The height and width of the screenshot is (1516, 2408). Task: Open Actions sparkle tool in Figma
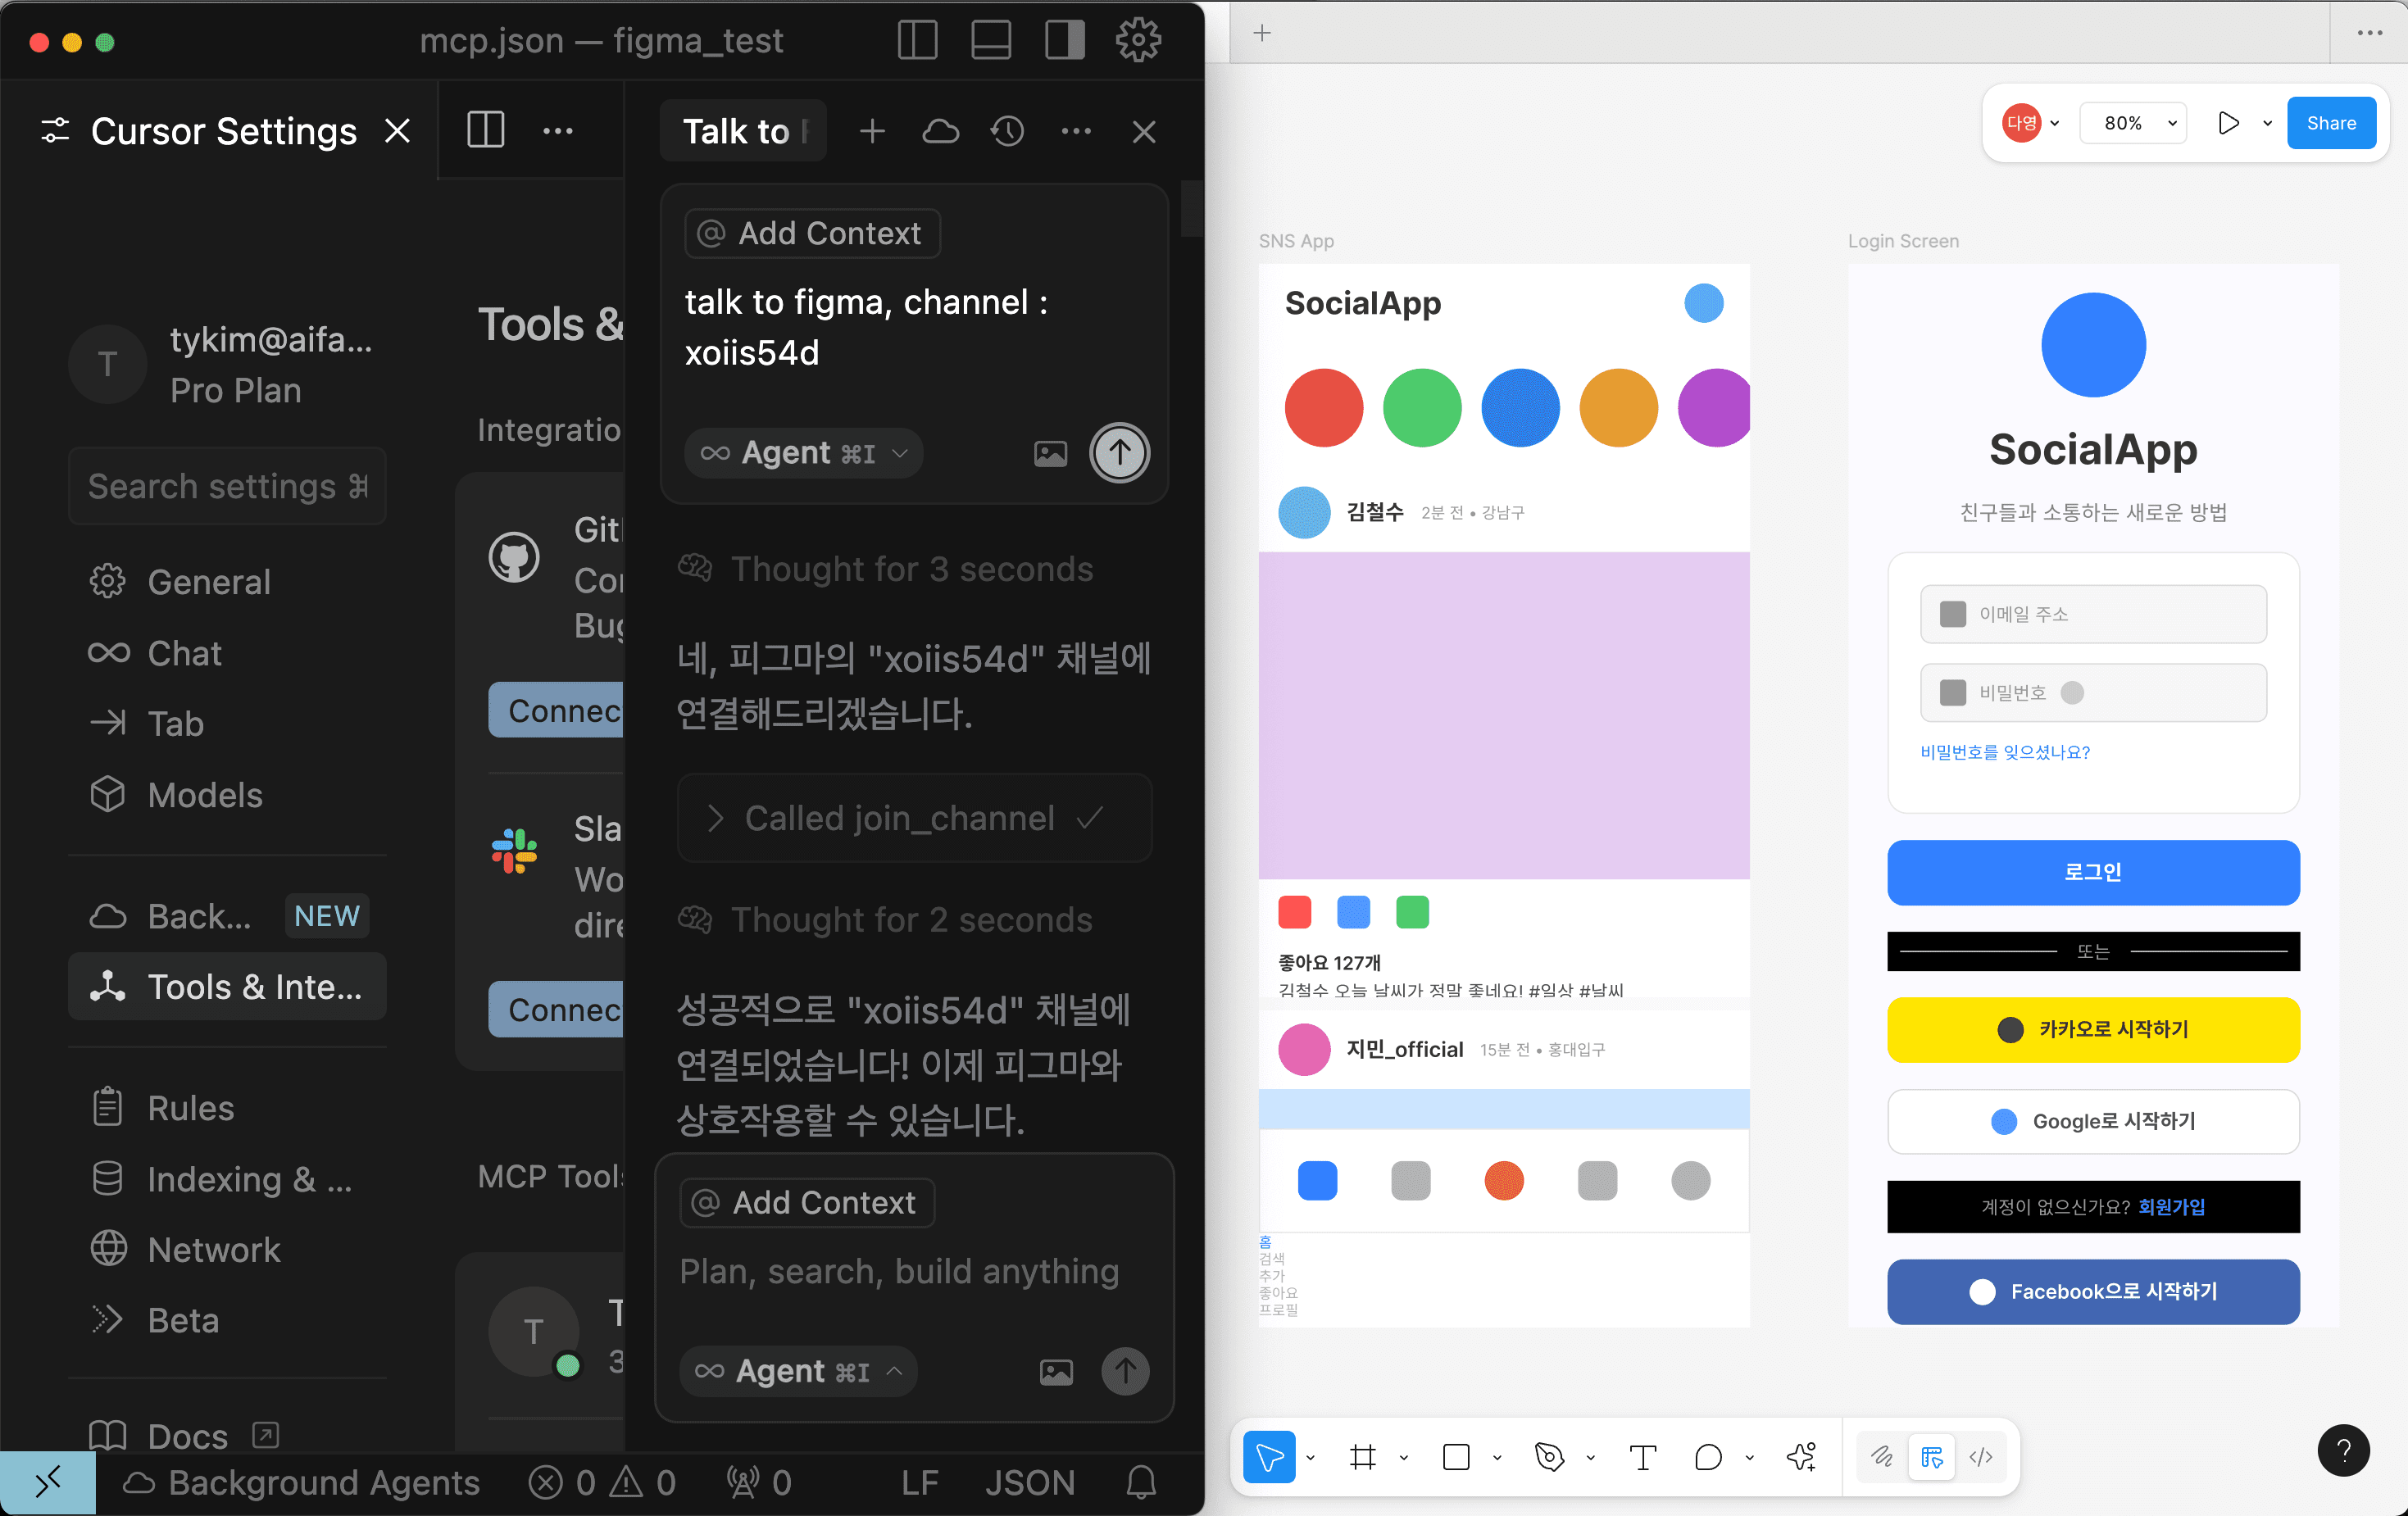(x=1801, y=1457)
